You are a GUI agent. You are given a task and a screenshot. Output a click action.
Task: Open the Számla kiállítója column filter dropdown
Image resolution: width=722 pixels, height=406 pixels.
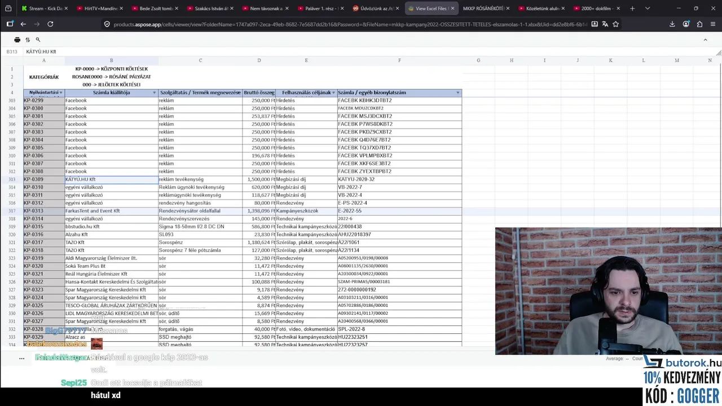point(154,92)
